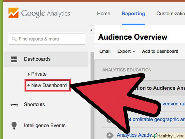Click the magnifier icon in search box

click(14, 39)
